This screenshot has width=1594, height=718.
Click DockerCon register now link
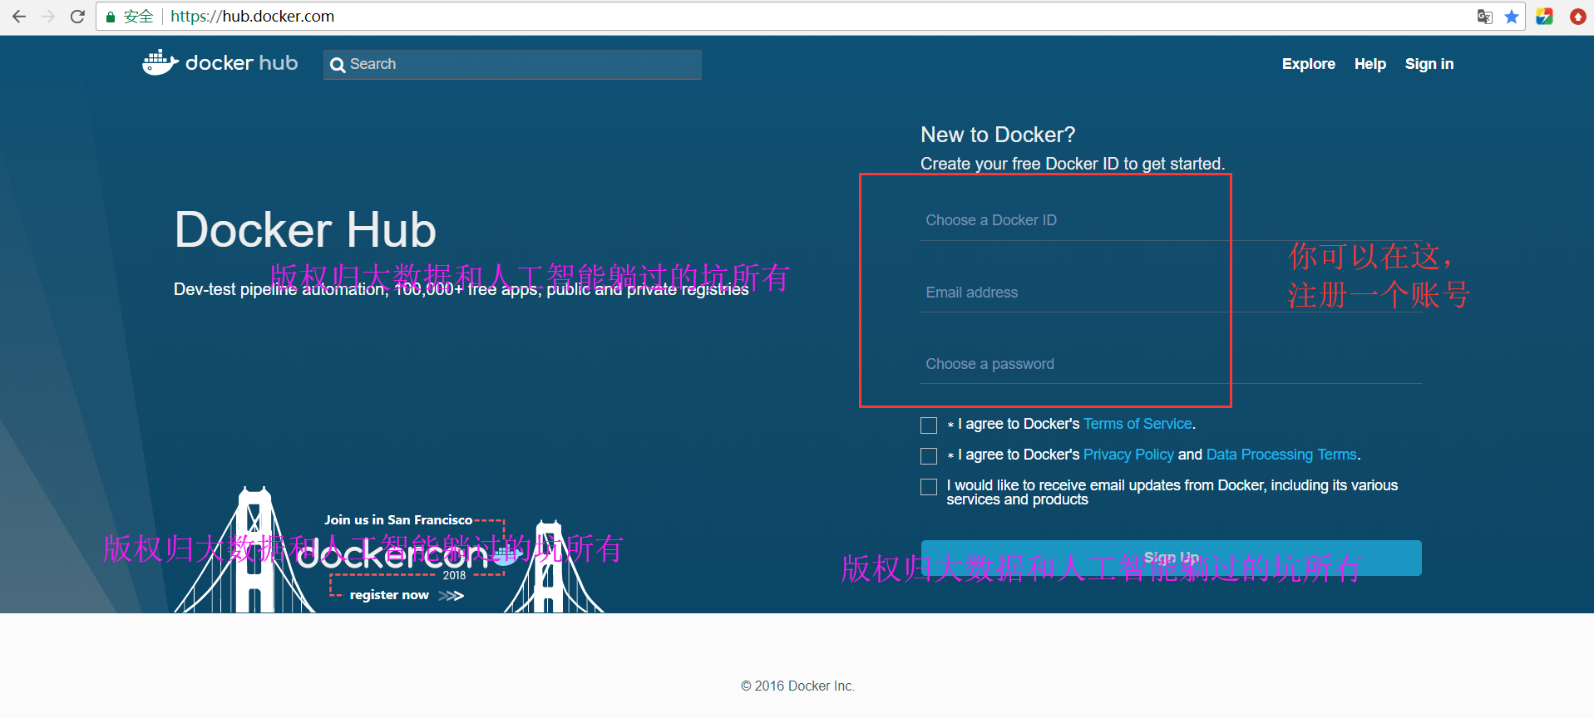[x=389, y=595]
